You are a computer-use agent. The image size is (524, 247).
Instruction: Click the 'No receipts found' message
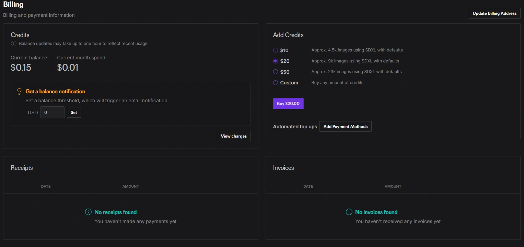tap(115, 212)
